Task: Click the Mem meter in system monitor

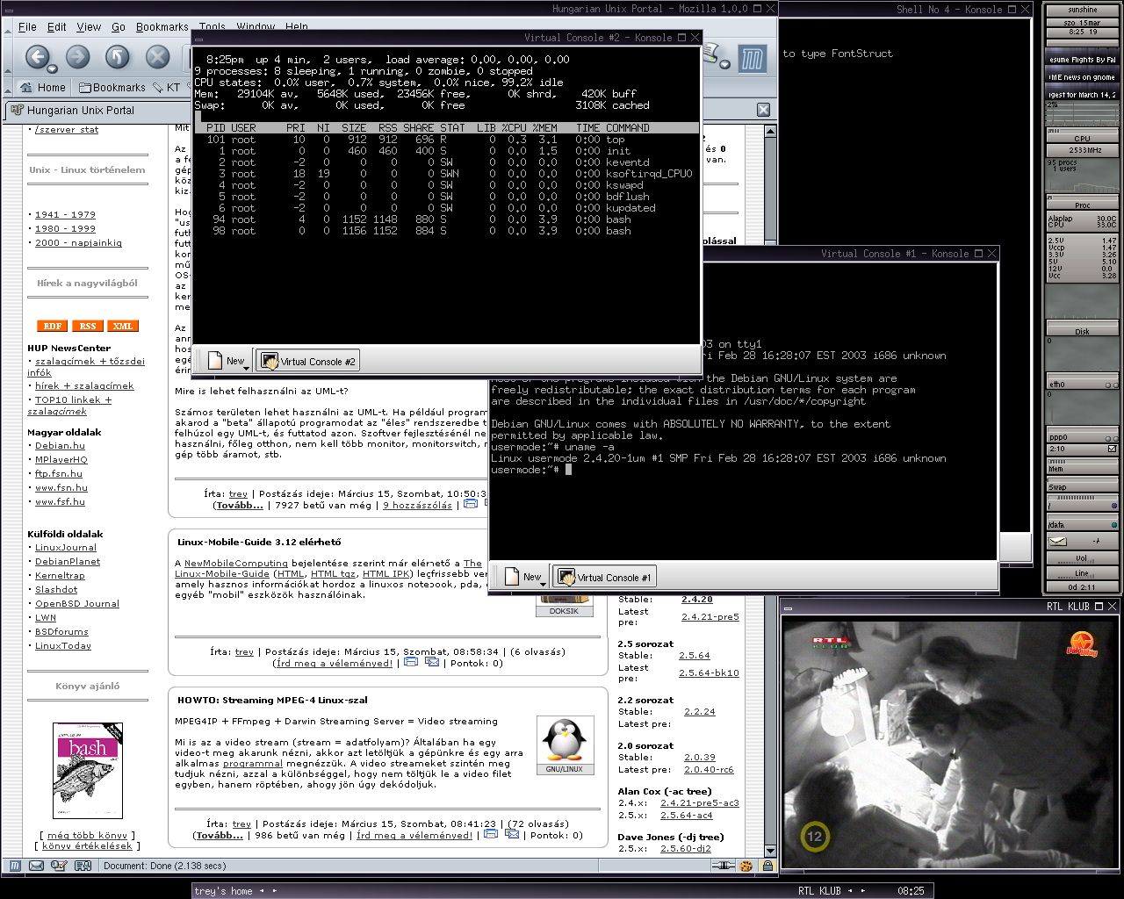Action: 1082,465
